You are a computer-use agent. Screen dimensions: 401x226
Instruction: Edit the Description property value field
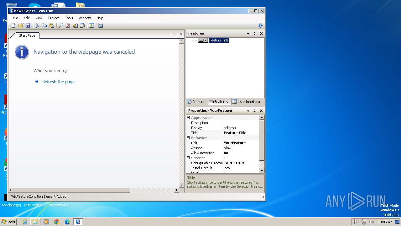[x=241, y=123]
